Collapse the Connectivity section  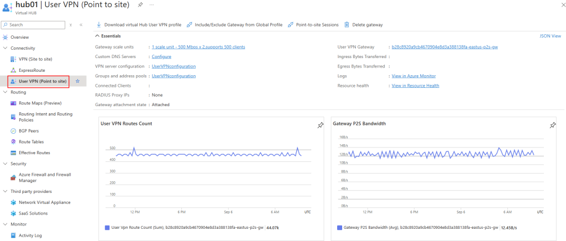point(5,48)
